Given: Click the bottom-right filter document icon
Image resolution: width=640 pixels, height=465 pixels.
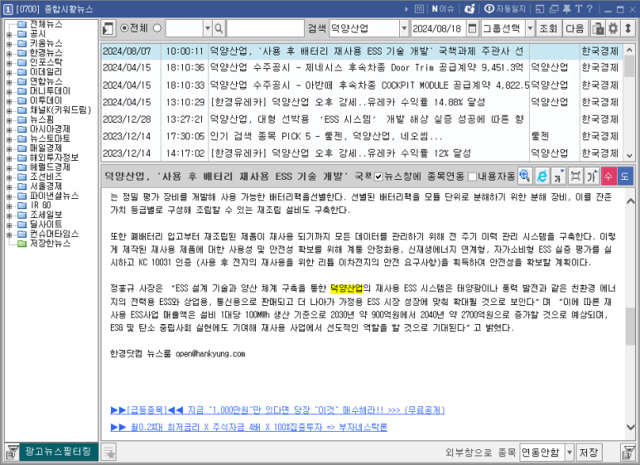Looking at the screenshot, I should pos(628,453).
